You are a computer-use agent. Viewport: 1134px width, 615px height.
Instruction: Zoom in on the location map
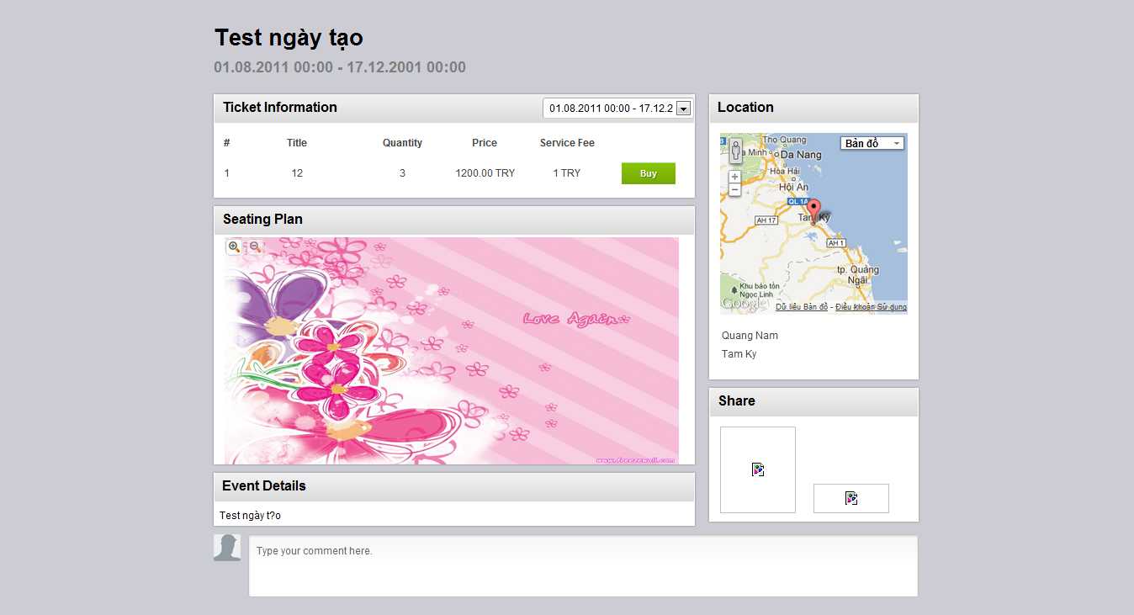(x=735, y=177)
